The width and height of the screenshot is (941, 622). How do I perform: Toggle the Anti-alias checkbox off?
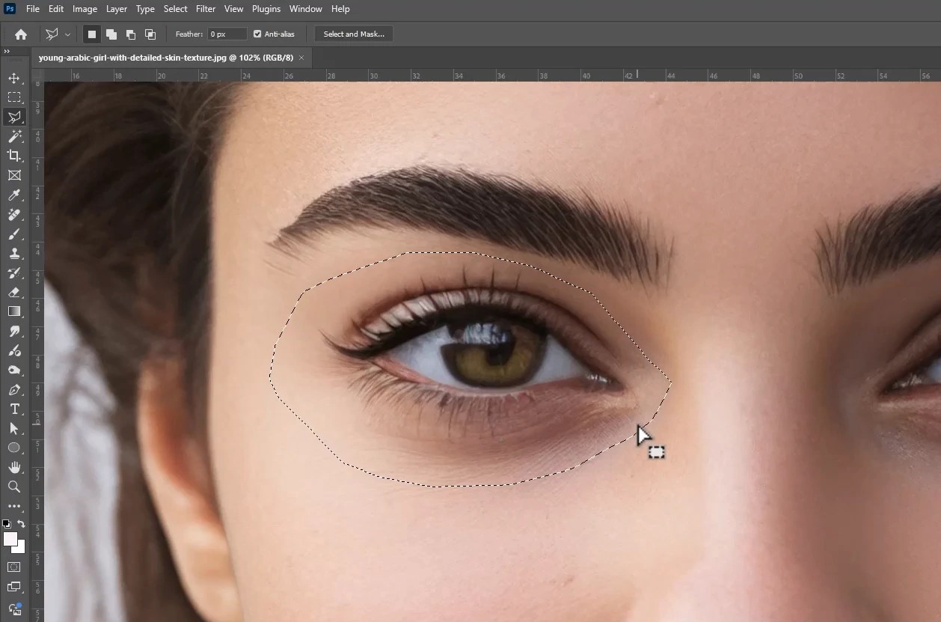pos(256,34)
